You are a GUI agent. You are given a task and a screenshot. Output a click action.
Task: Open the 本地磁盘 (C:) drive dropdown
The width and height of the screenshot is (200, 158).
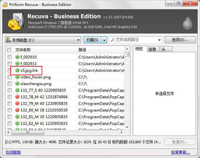(43, 40)
